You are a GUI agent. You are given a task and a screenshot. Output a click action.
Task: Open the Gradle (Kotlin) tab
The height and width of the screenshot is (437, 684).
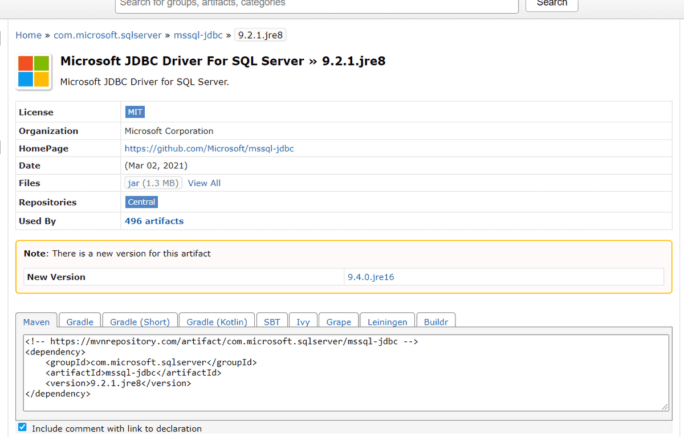click(217, 321)
